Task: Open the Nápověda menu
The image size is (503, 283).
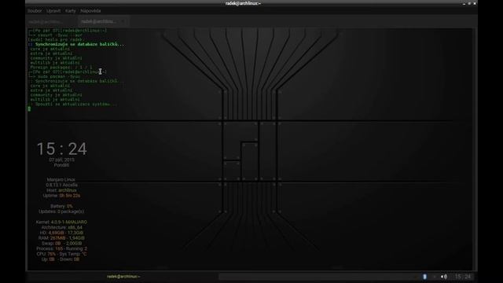Action: (90, 11)
